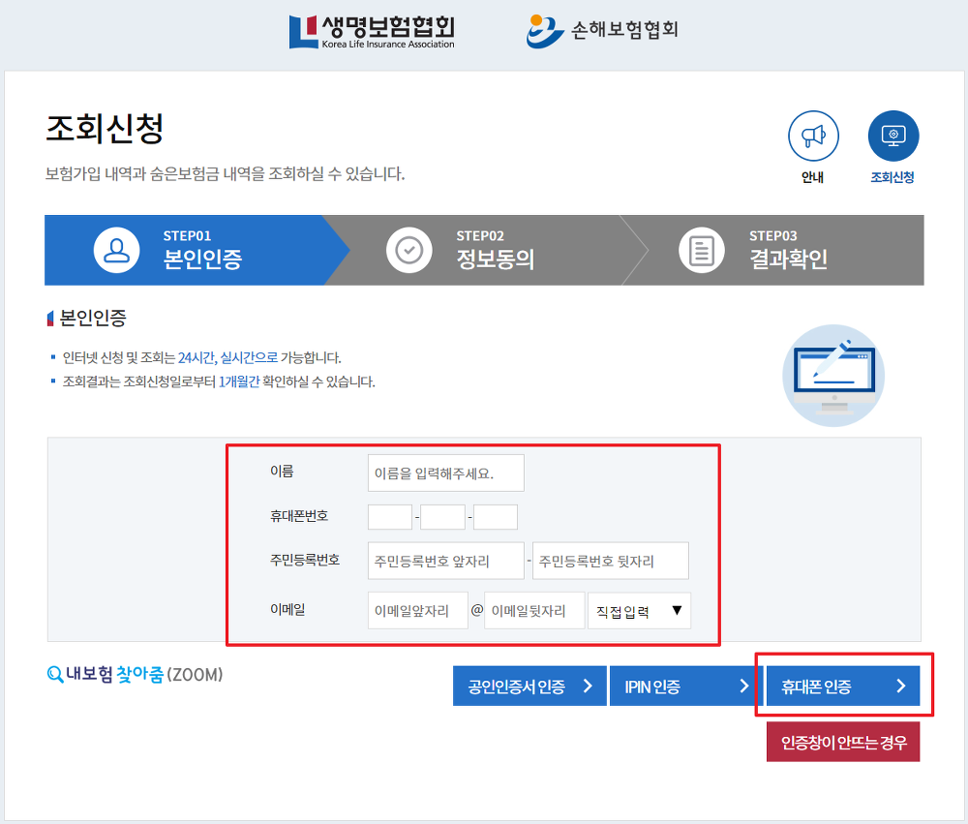Click the 1개월간 blue text
Screen dimensions: 968x824
239,381
